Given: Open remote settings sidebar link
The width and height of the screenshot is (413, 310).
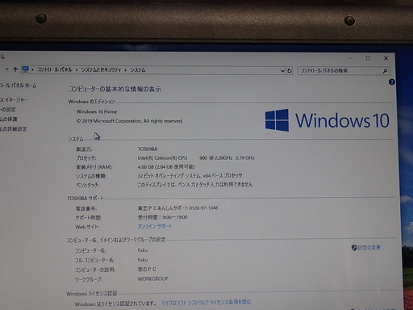Looking at the screenshot, I should point(8,110).
